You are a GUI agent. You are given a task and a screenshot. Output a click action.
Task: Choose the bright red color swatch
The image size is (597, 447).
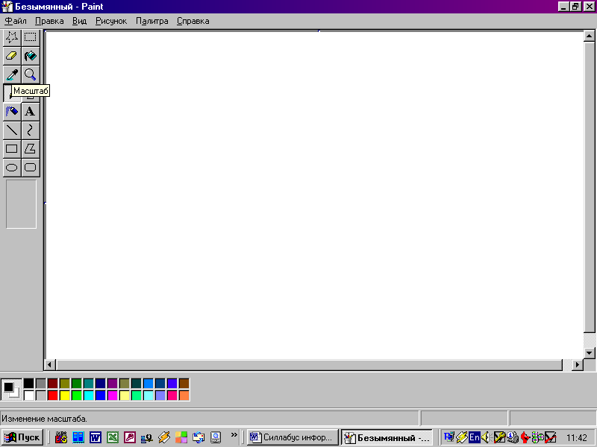tap(53, 396)
